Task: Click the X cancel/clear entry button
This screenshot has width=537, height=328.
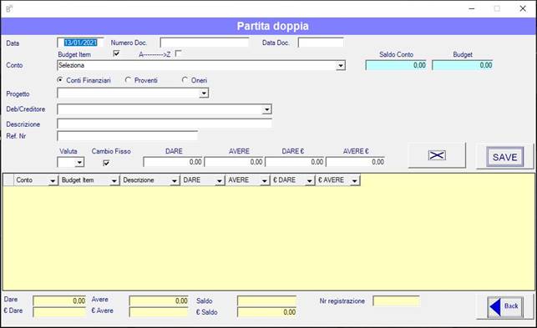Action: click(x=437, y=155)
